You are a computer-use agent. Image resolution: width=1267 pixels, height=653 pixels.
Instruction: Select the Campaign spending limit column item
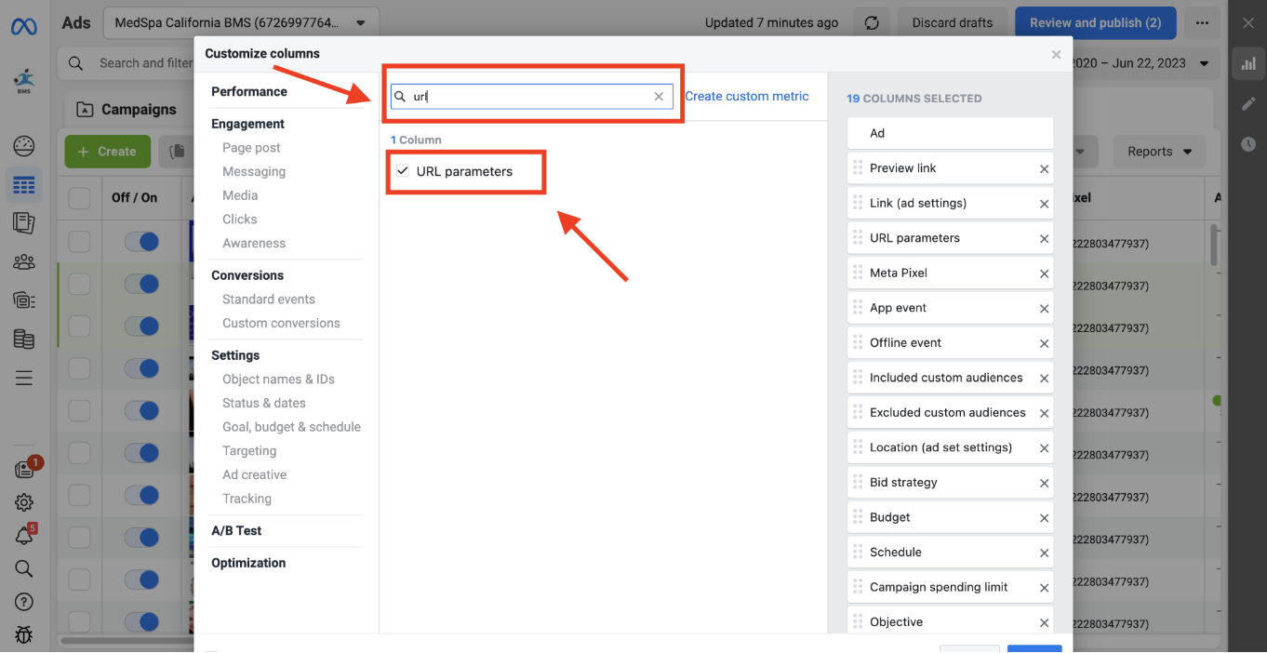[x=950, y=587]
